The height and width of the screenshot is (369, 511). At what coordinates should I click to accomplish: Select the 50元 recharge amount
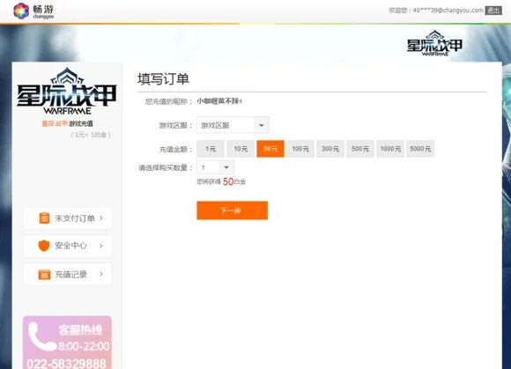(x=270, y=149)
